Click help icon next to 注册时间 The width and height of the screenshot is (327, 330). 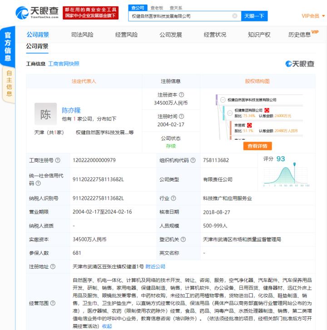181,116
